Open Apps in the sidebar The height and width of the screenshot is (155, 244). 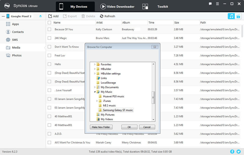pos(16,24)
